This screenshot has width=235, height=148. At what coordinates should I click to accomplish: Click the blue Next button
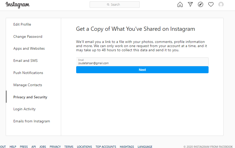pyautogui.click(x=142, y=70)
